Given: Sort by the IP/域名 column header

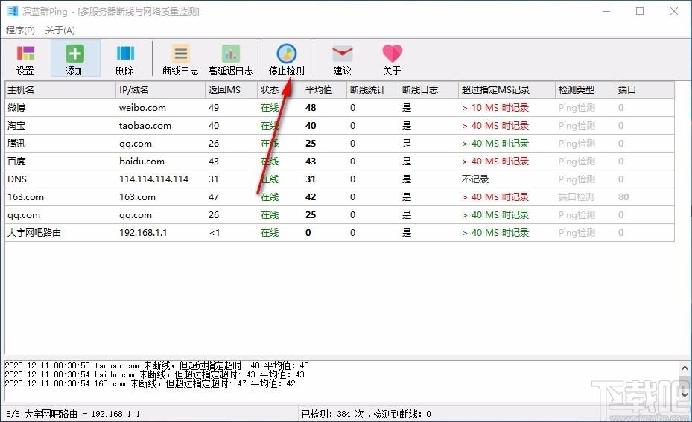Looking at the screenshot, I should click(x=161, y=90).
